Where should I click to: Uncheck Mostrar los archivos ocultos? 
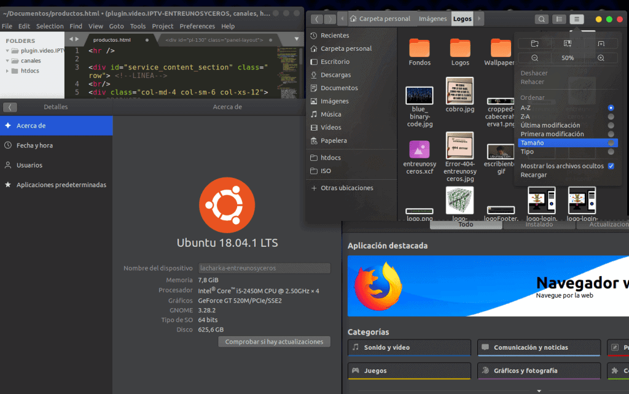click(611, 166)
